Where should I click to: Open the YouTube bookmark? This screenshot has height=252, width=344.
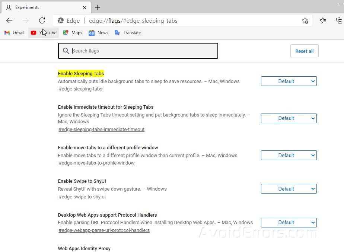coord(43,33)
